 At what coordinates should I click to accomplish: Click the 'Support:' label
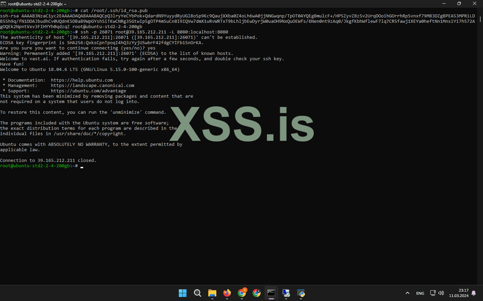click(18, 91)
